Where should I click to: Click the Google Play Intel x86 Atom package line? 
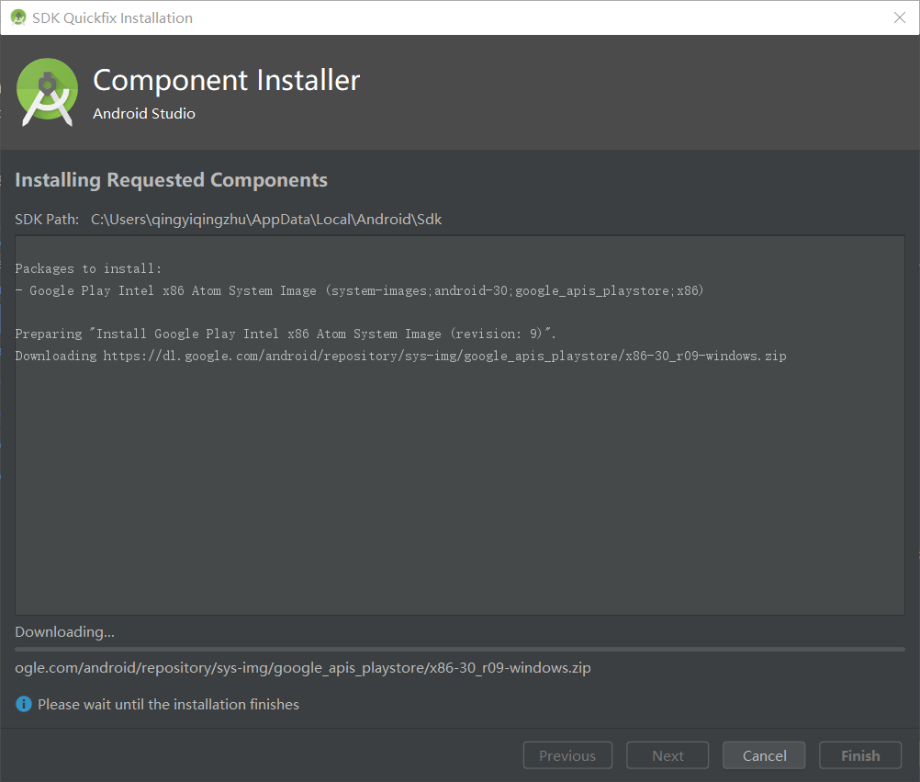(359, 290)
